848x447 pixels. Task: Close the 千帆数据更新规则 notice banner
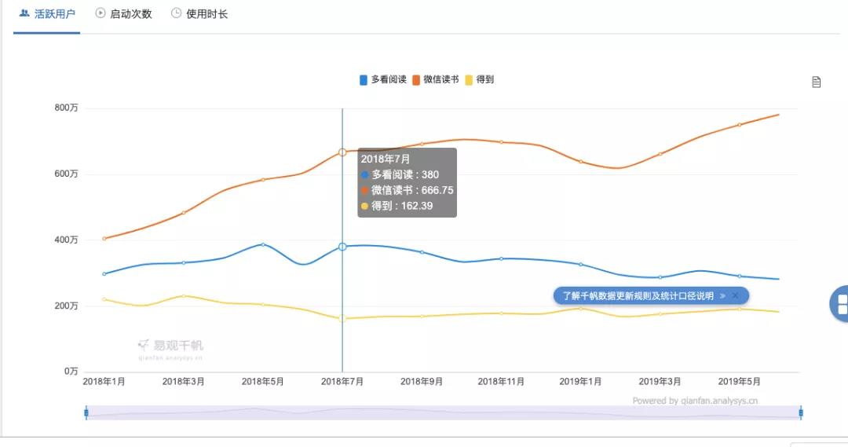point(735,295)
